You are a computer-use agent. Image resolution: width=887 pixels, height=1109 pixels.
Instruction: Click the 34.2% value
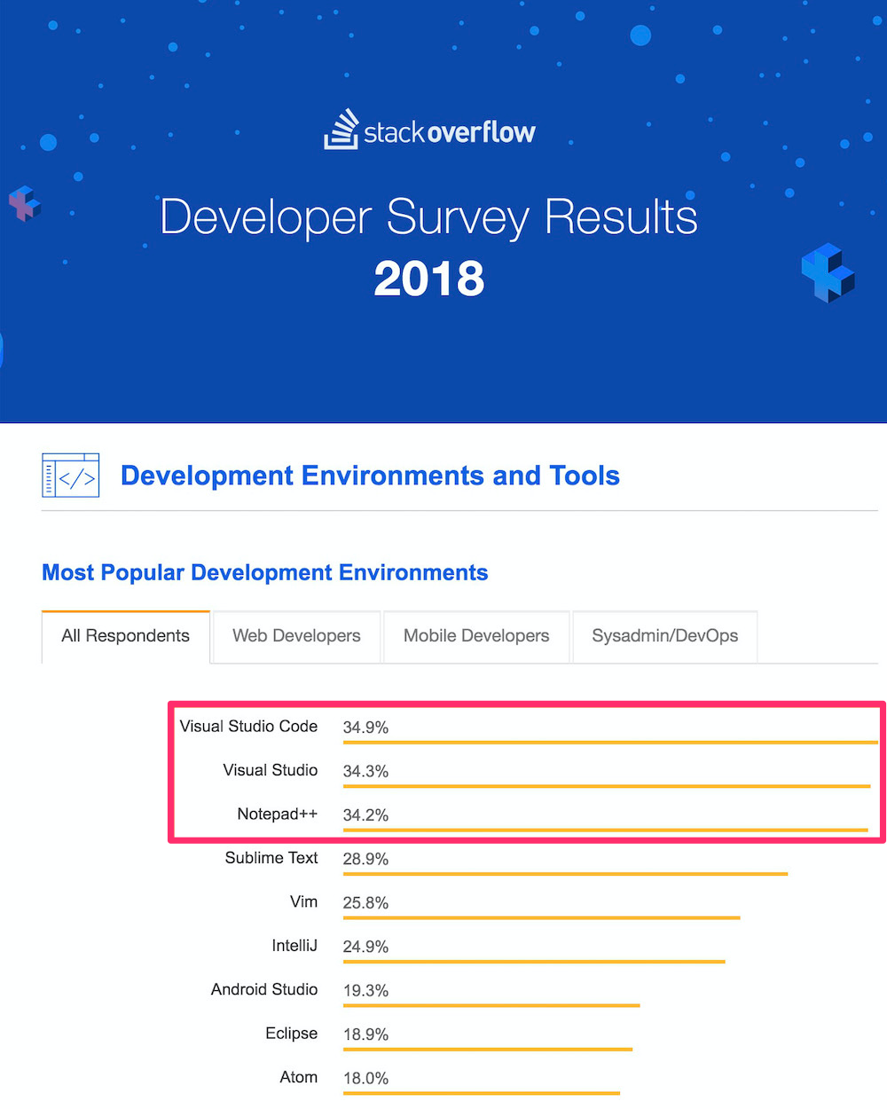pyautogui.click(x=365, y=814)
